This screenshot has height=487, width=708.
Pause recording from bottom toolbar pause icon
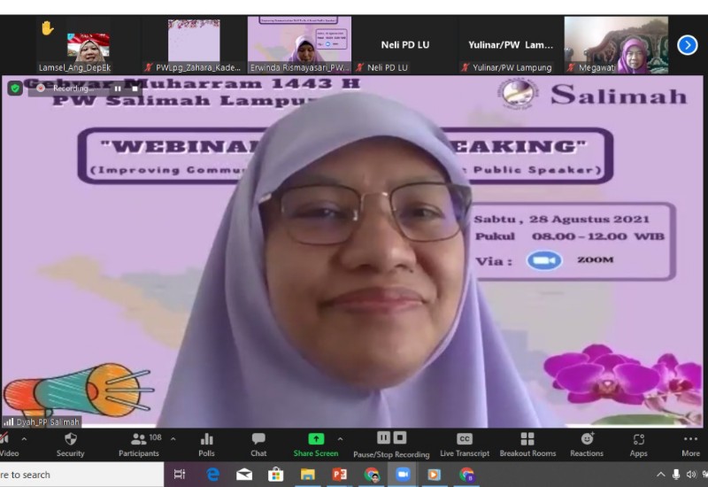(383, 437)
